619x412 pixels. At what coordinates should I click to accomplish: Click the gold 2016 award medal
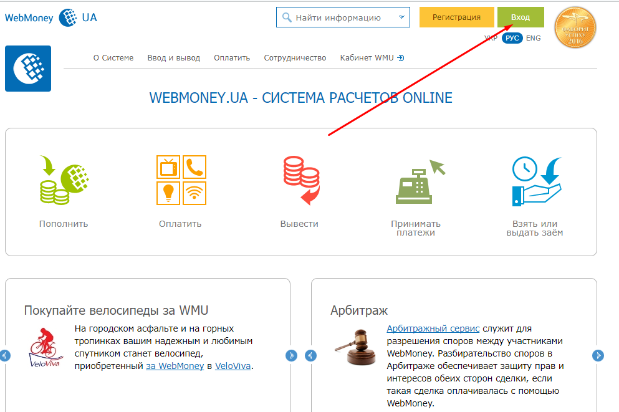tap(575, 27)
